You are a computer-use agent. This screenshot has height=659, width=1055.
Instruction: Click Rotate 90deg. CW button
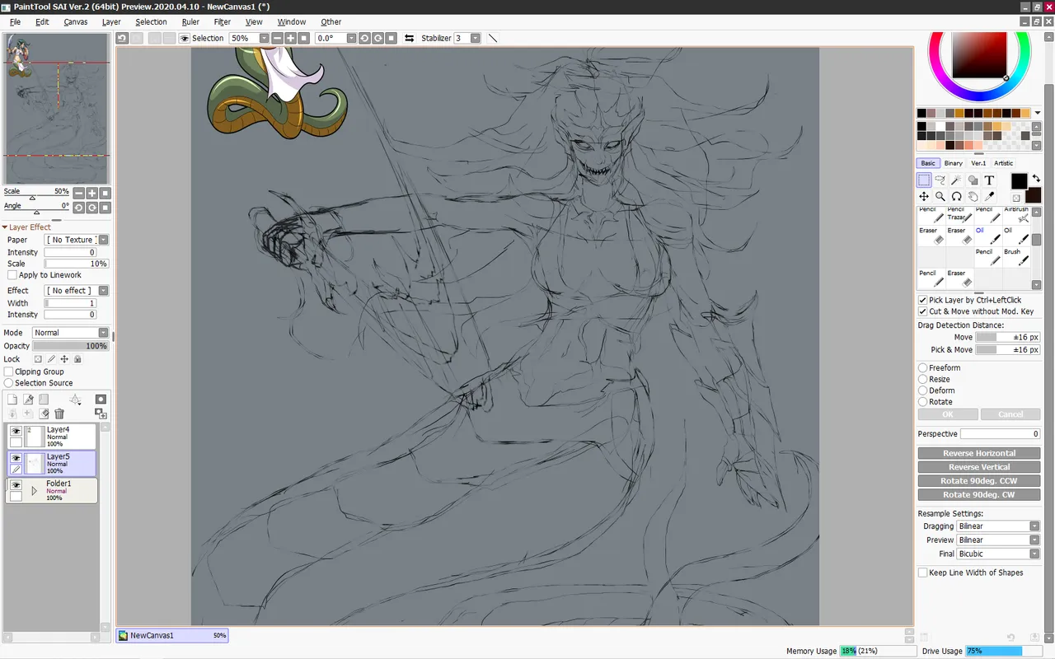979,495
